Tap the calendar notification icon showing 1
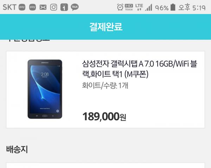211x168 pixels. pos(64,7)
